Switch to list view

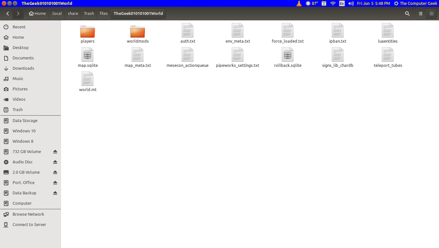(421, 14)
